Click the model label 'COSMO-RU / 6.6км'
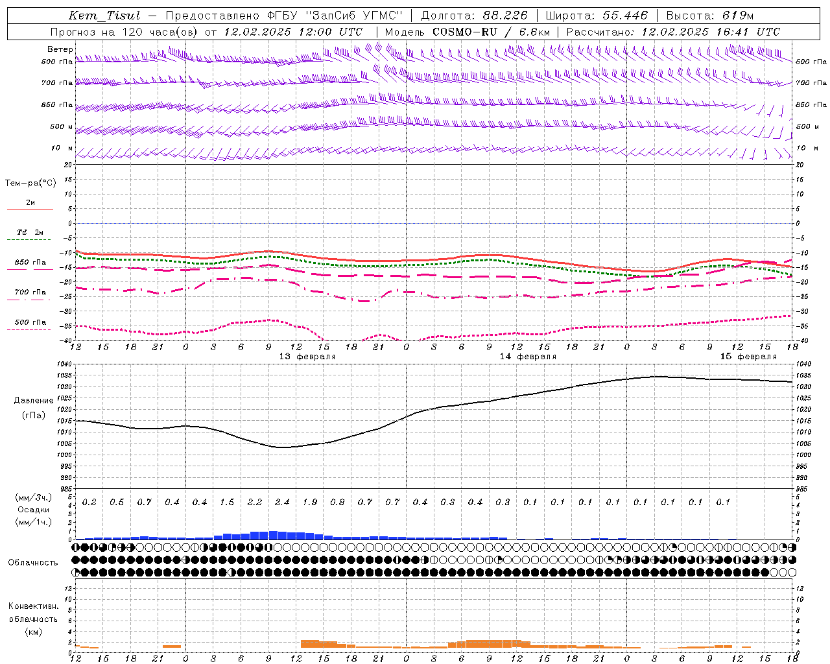 point(492,32)
